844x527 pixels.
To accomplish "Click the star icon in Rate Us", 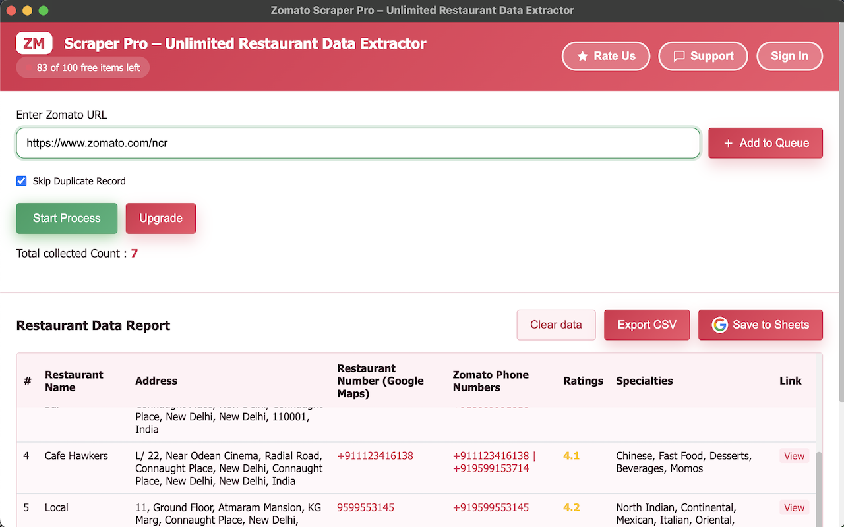I will click(x=582, y=56).
